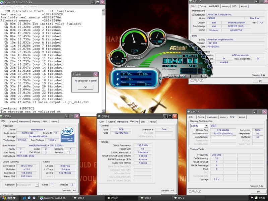Click the Max Bandwidth value PC3200 (200 MHz)
Image resolution: width=268 pixels, height=201 pixels.
click(x=223, y=133)
